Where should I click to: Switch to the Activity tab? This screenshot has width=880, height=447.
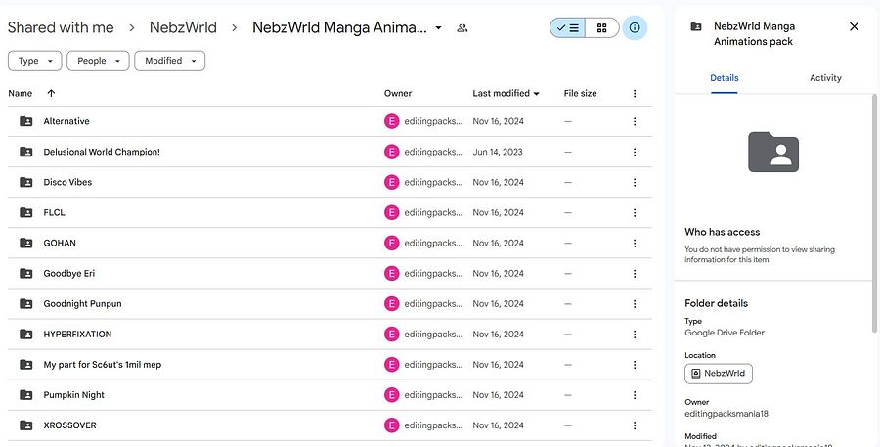click(825, 78)
